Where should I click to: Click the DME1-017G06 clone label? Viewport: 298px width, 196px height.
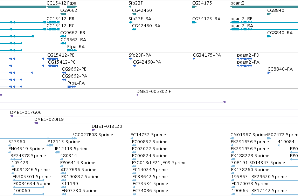point(26,112)
